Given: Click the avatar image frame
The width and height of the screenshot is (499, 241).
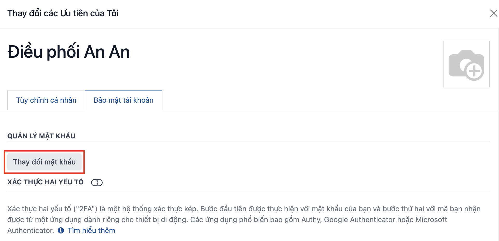Looking at the screenshot, I should [x=466, y=64].
